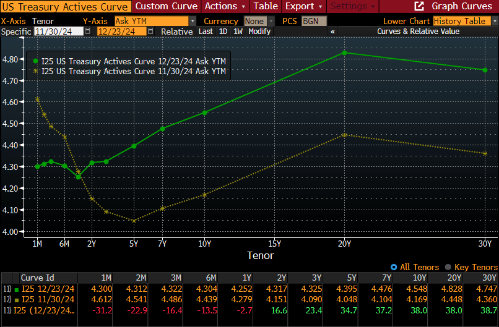
Task: Click green marker of 12/23/24 curve legend
Action: [x=35, y=61]
